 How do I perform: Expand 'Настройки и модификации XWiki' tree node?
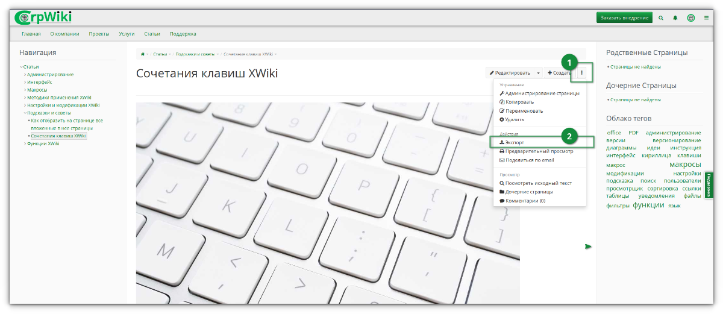click(x=25, y=105)
